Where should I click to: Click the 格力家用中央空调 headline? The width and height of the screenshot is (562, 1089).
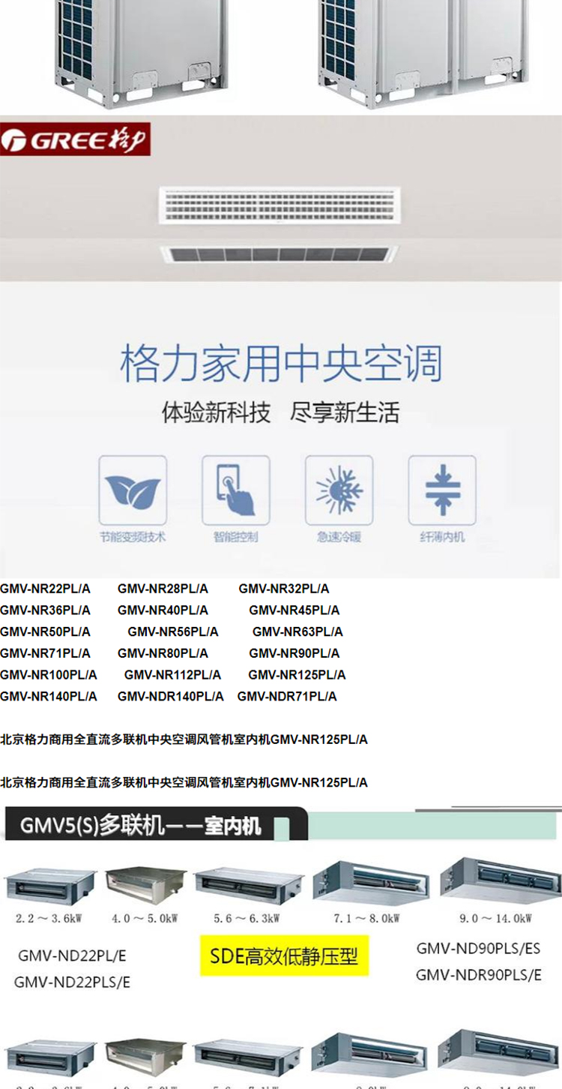[281, 364]
